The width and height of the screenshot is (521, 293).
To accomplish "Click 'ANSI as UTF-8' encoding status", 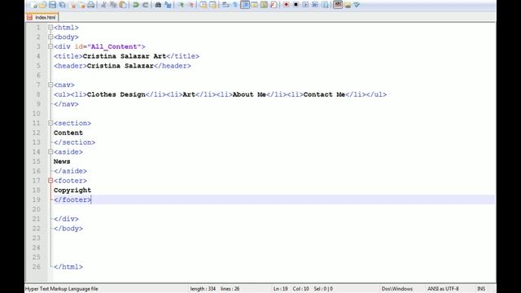I will coord(443,289).
